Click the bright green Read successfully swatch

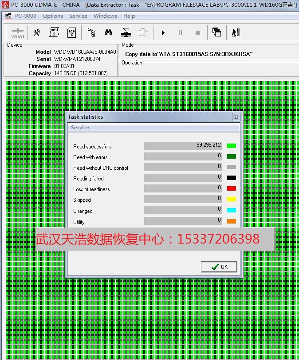(x=231, y=146)
